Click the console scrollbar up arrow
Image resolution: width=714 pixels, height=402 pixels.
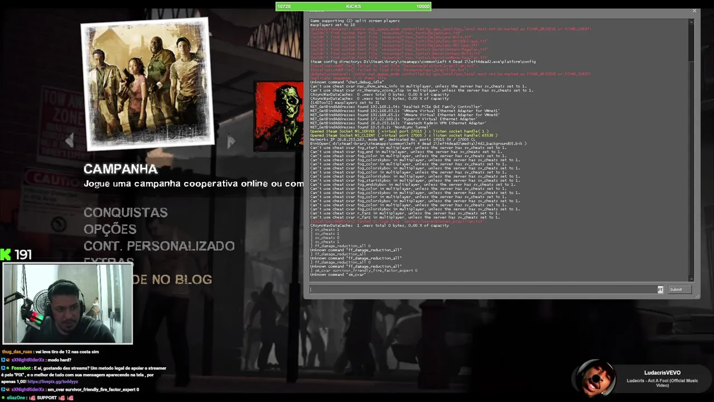[692, 22]
